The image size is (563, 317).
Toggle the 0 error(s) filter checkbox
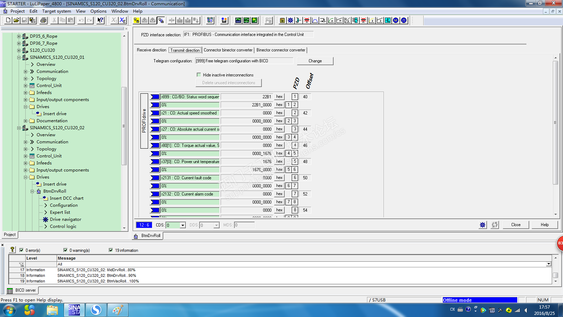tap(21, 250)
